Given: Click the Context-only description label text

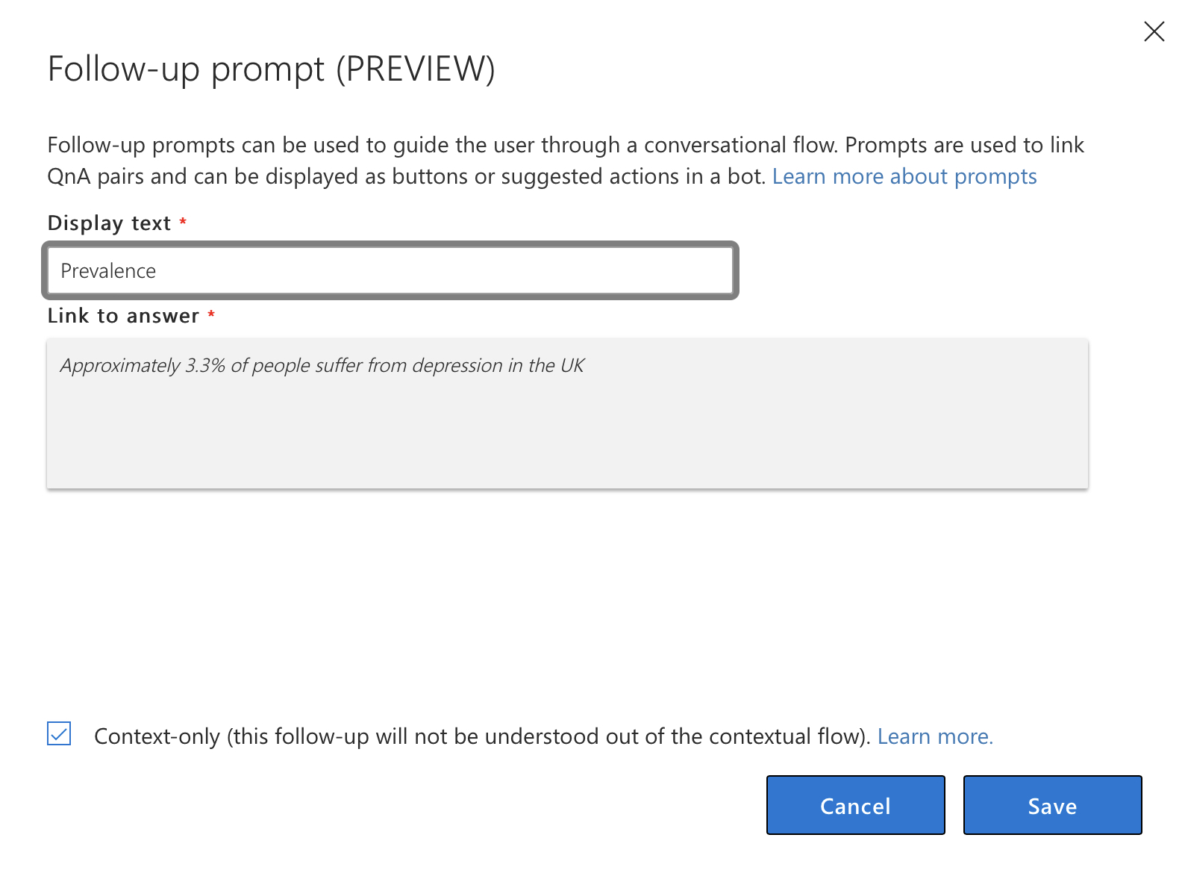Looking at the screenshot, I should coord(481,736).
